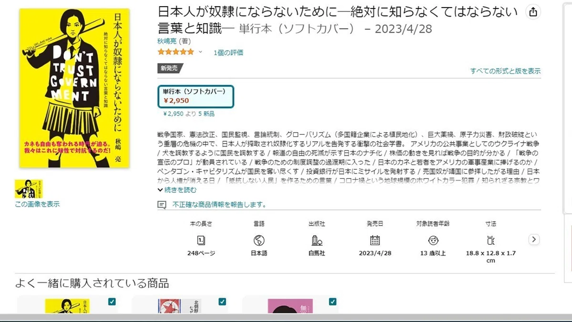The width and height of the screenshot is (572, 322).
Task: Click the publisher building icon
Action: (317, 240)
